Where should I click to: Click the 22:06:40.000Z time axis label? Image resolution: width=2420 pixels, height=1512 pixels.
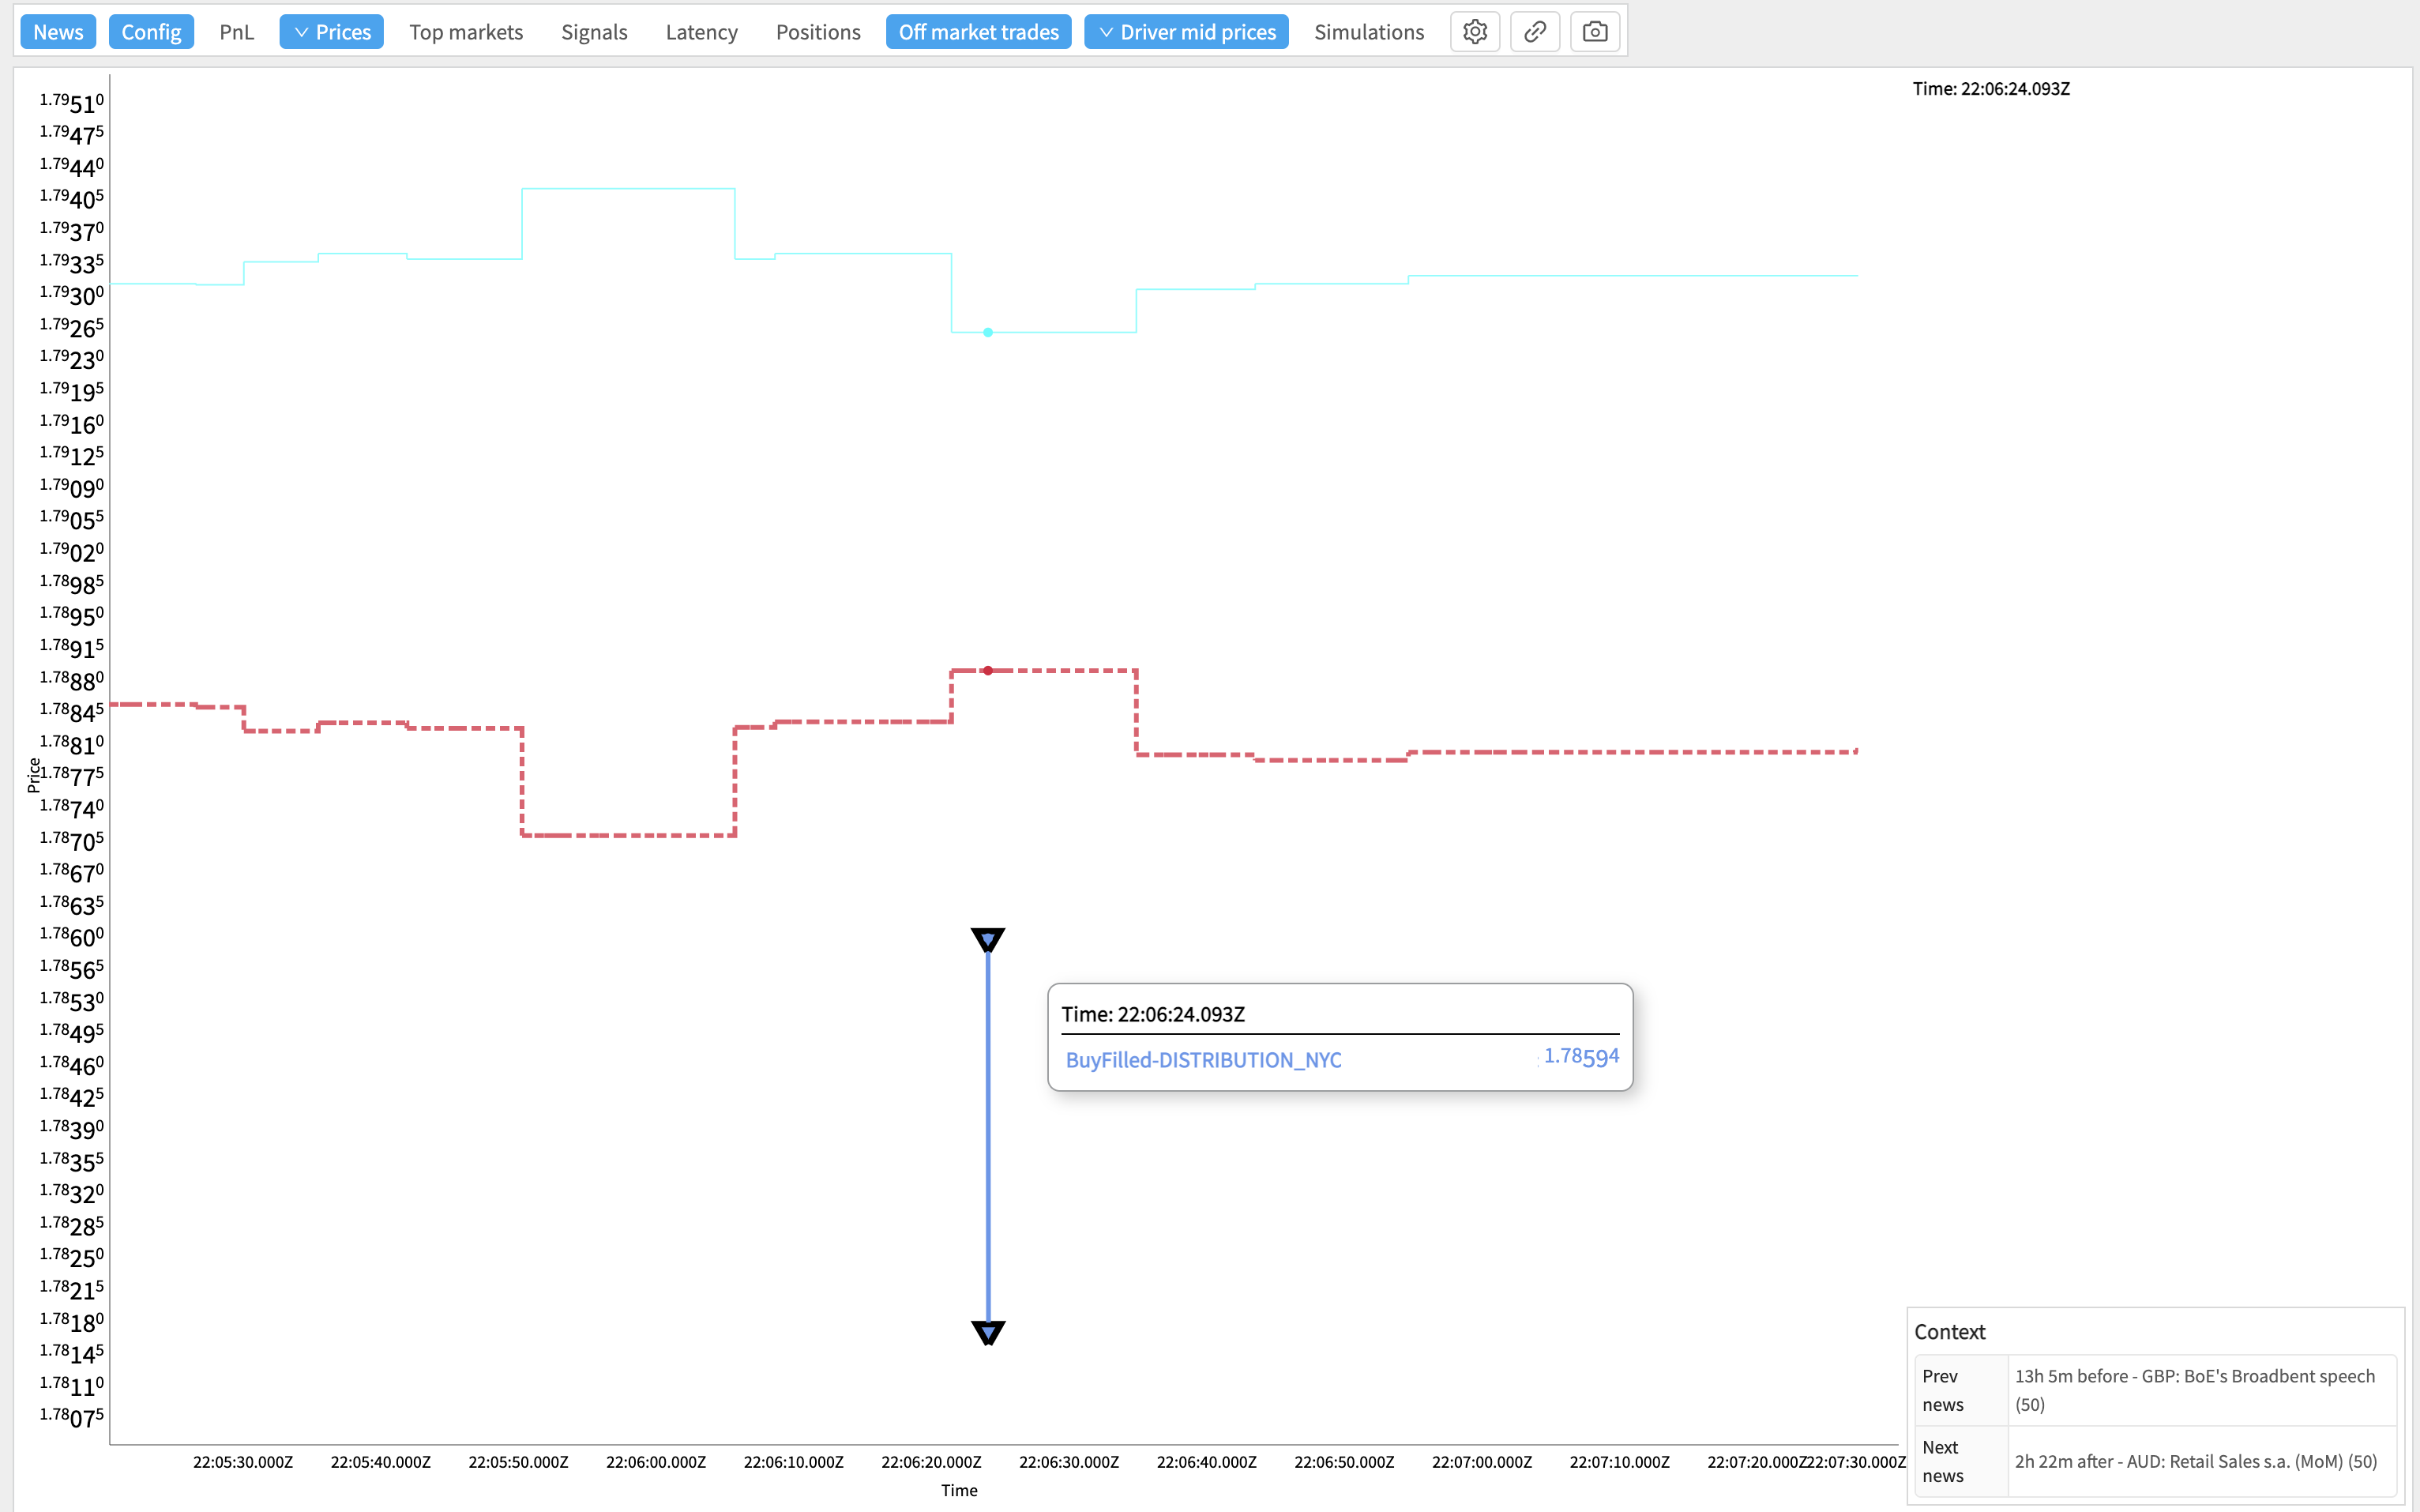[x=1207, y=1462]
